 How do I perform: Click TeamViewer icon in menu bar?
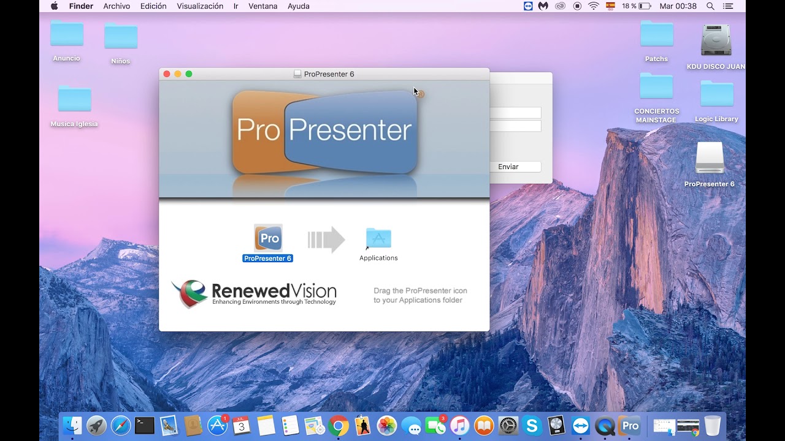pyautogui.click(x=528, y=6)
